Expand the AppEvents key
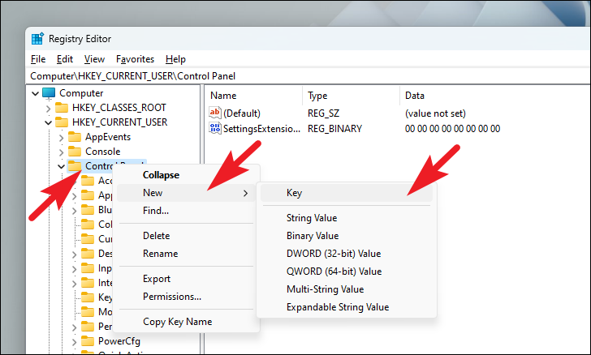Screen dimensions: 591x355 61,138
